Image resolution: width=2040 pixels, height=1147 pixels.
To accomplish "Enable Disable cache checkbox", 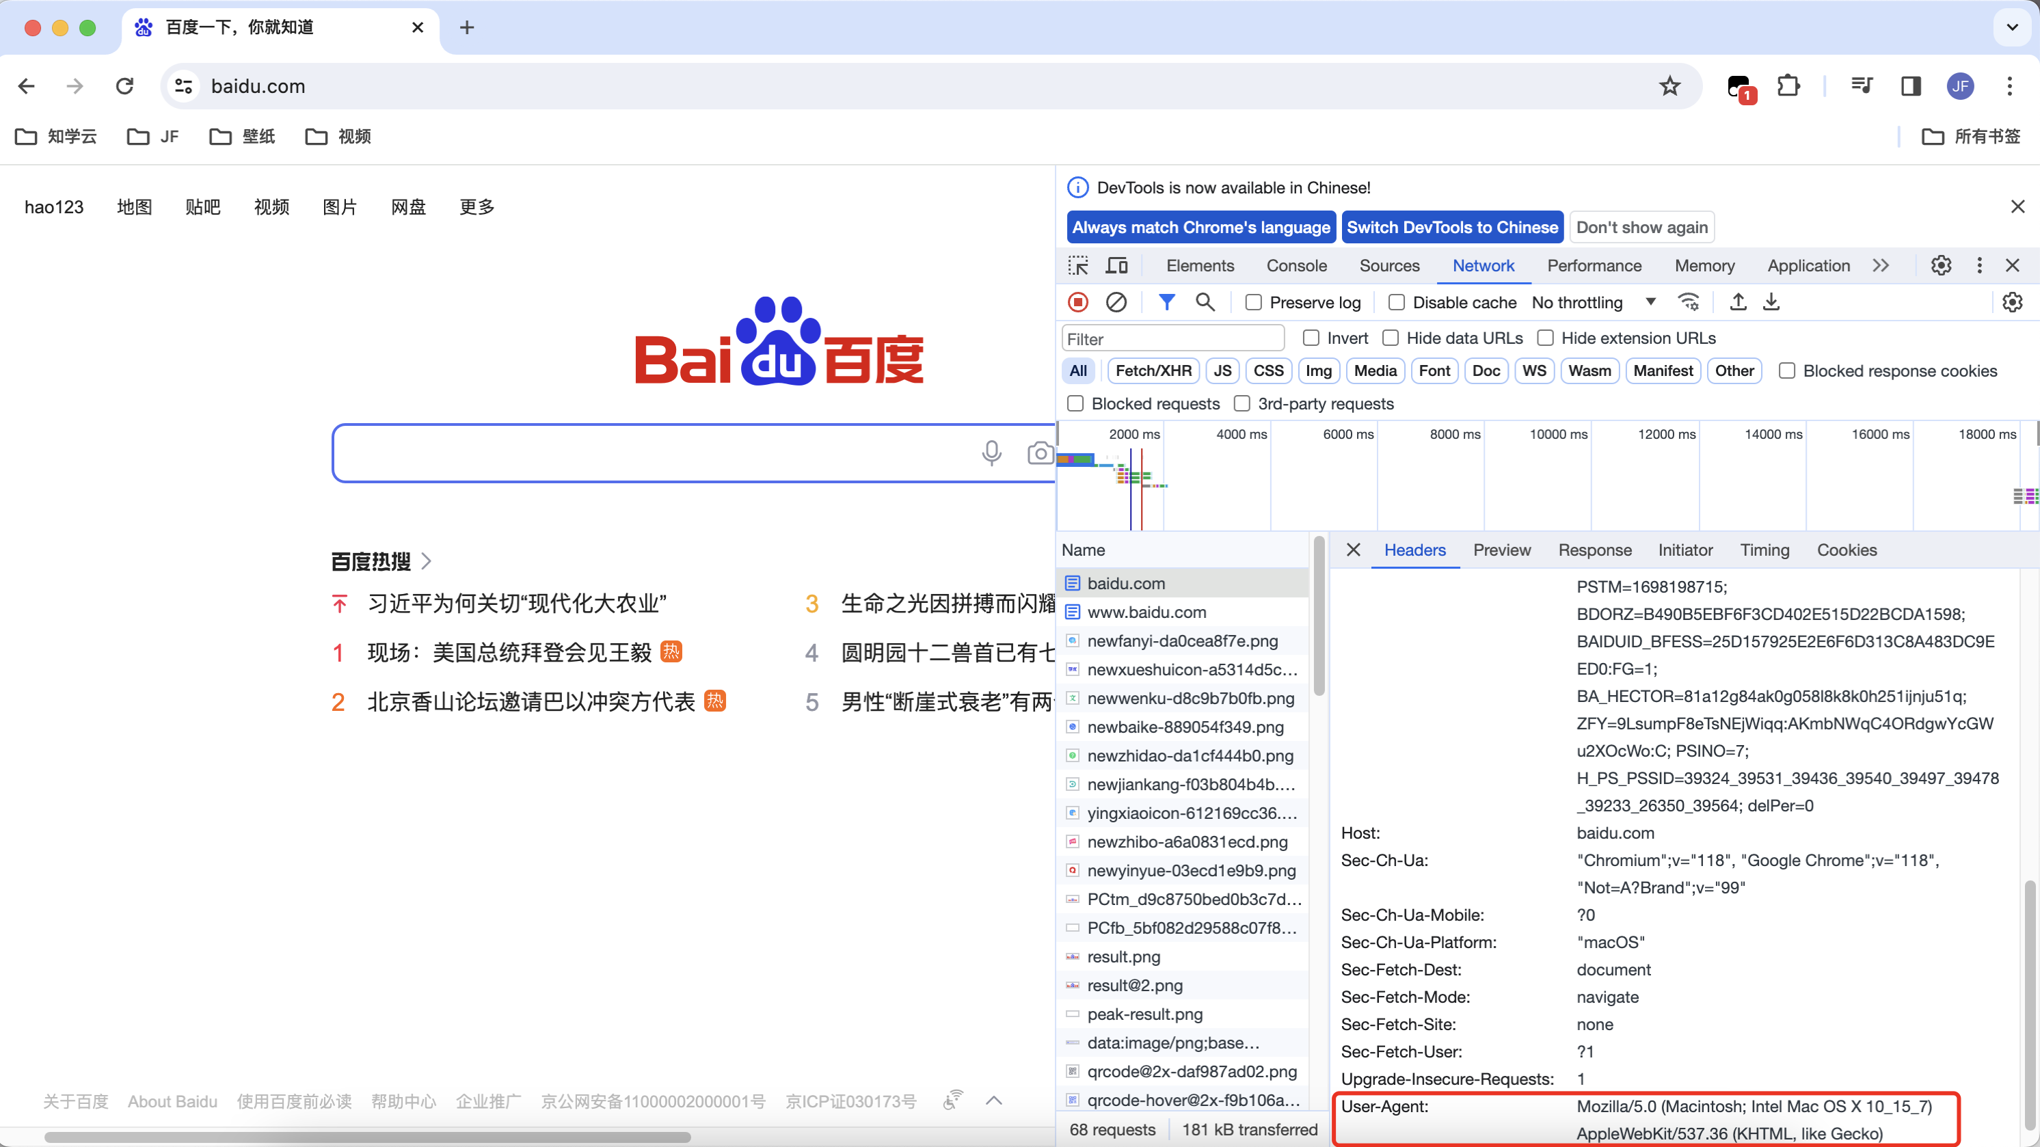I will click(1397, 302).
